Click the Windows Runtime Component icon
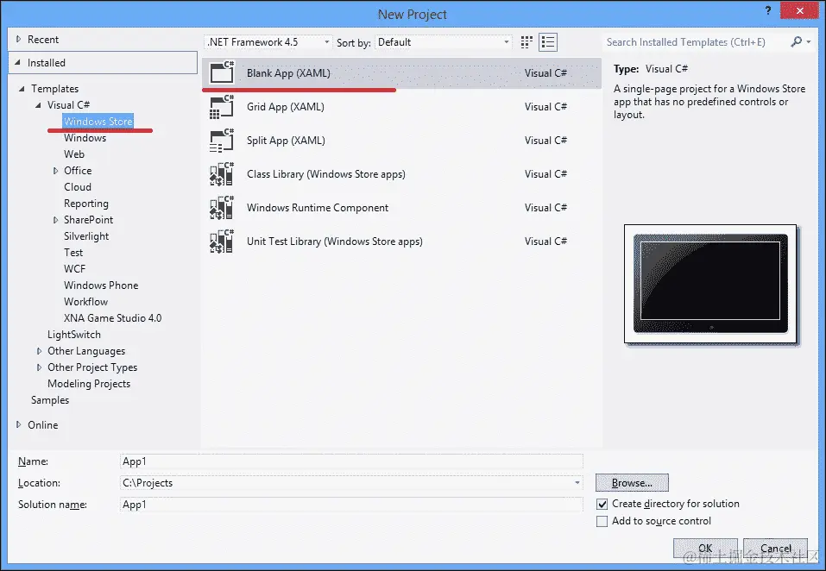This screenshot has width=826, height=571. pyautogui.click(x=222, y=207)
